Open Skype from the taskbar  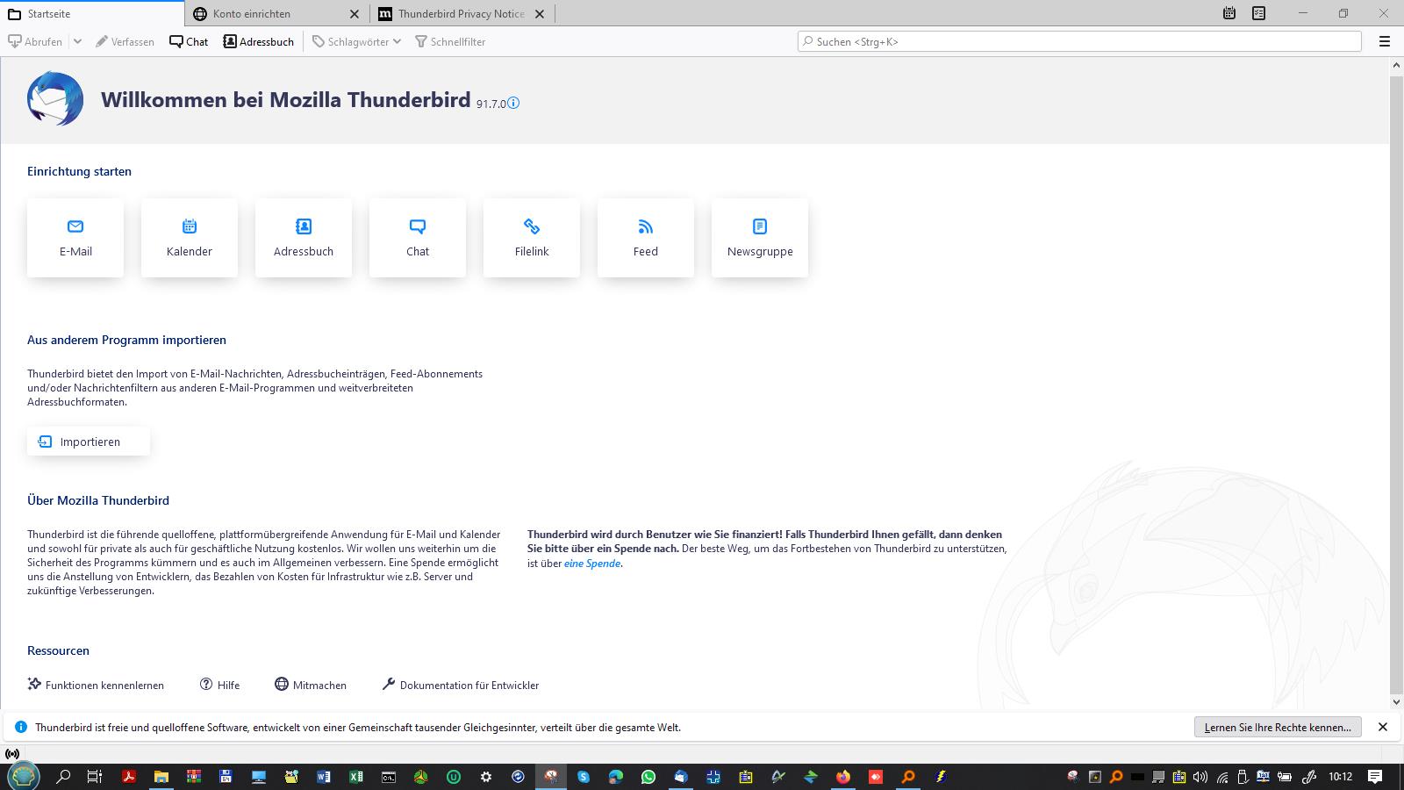583,777
